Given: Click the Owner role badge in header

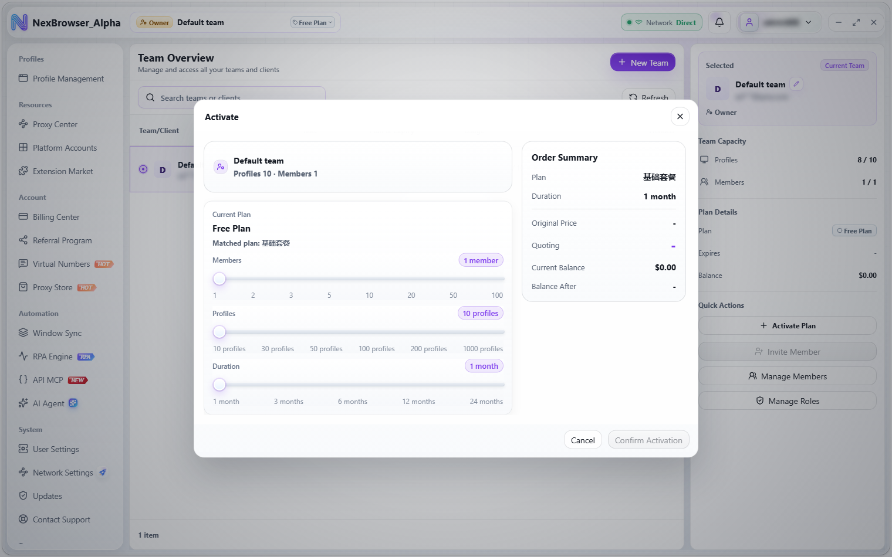Looking at the screenshot, I should pos(154,22).
